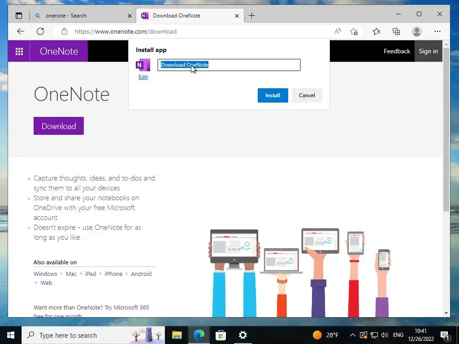459x344 pixels.
Task: Open the Android platform link
Action: (x=141, y=274)
